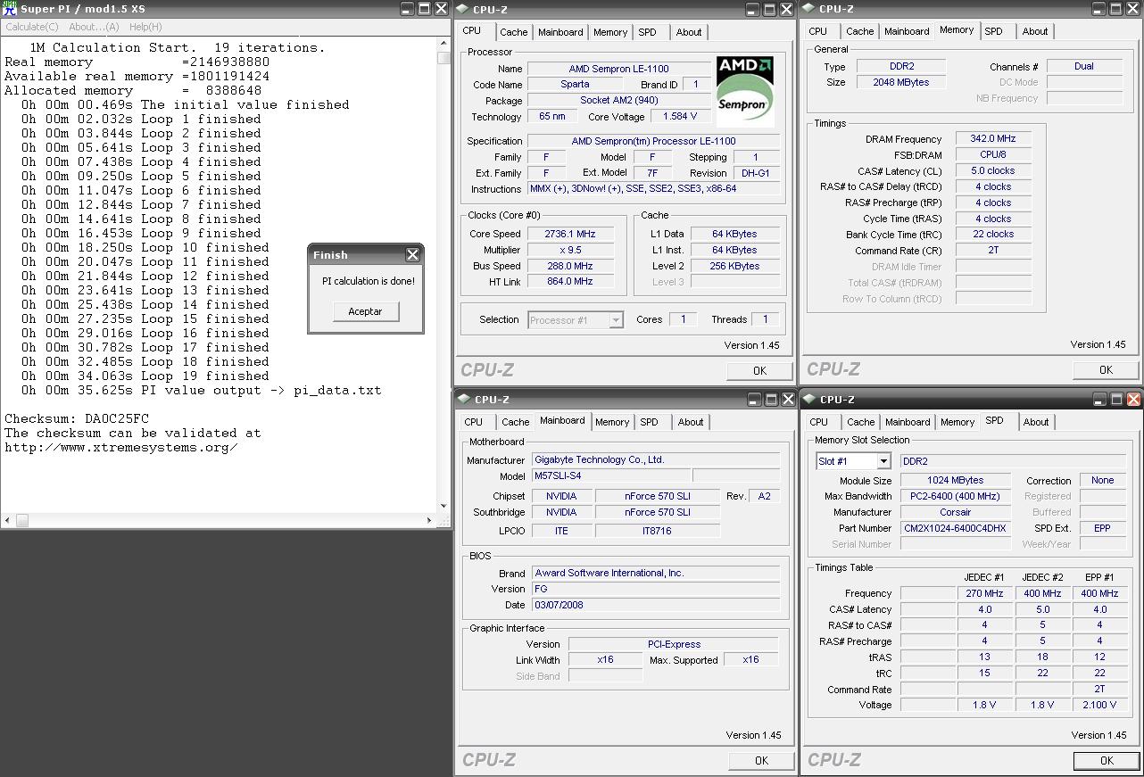This screenshot has height=777, width=1144.
Task: Open the Processor #1 selection dropdown
Action: click(616, 320)
